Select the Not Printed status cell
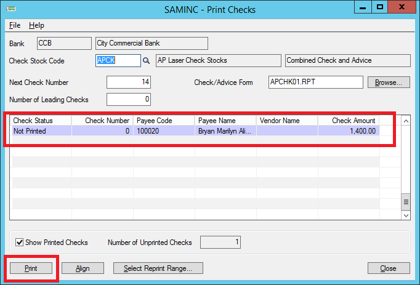The image size is (420, 285). (x=41, y=130)
